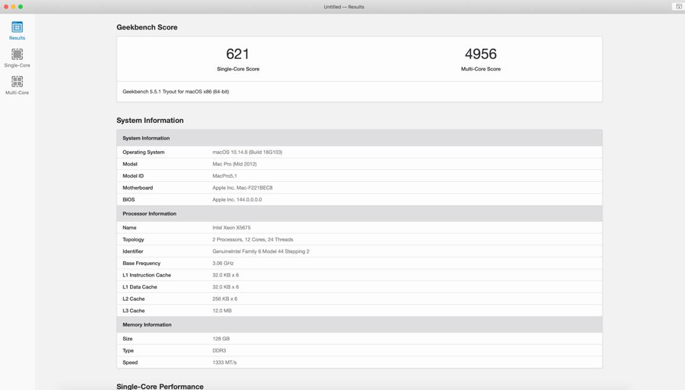Viewport: 685px width, 390px height.
Task: Click the 'Single-Core Score' caption
Action: click(238, 69)
